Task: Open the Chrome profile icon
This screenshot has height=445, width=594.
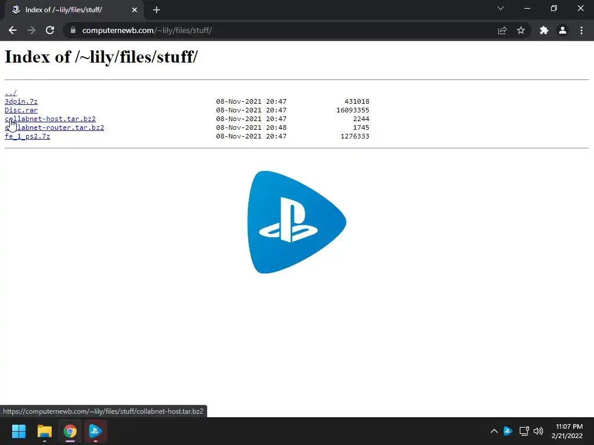Action: [x=563, y=30]
